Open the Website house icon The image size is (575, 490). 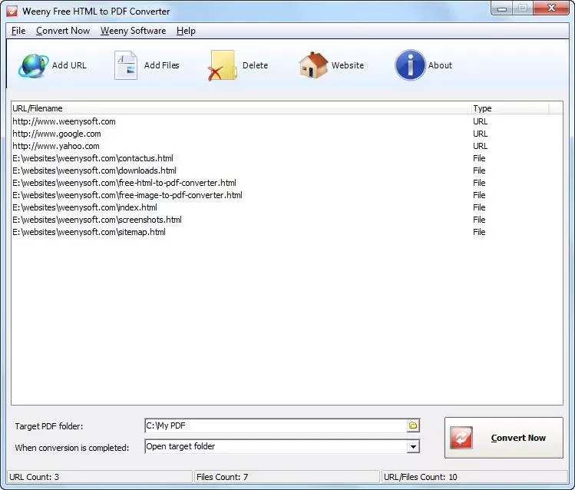click(x=313, y=65)
